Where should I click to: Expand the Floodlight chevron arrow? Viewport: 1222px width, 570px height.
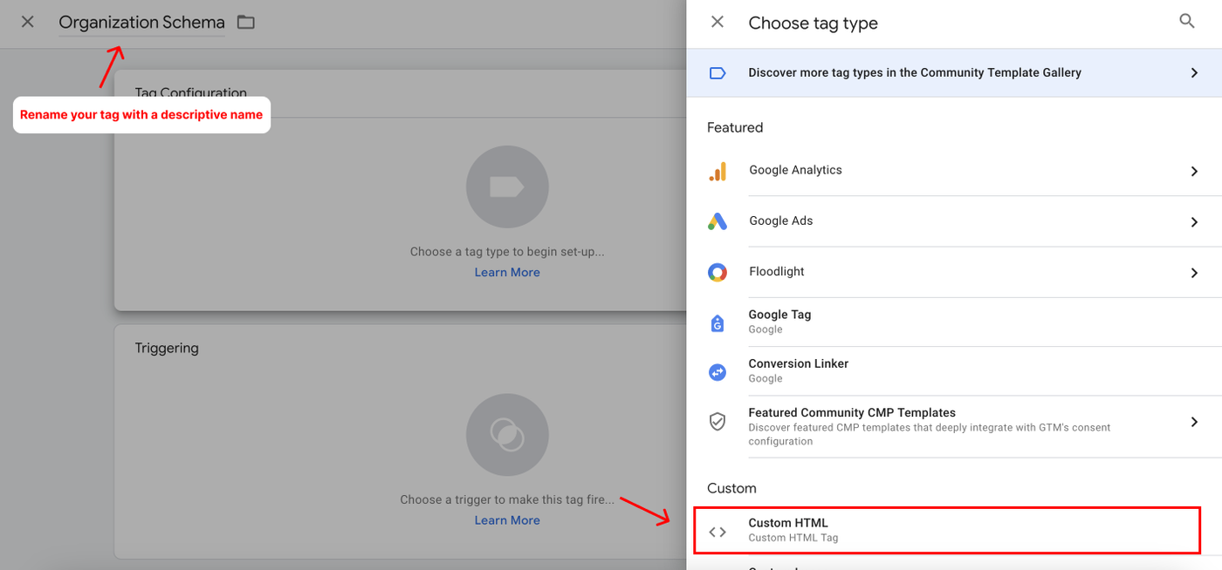click(x=1195, y=272)
